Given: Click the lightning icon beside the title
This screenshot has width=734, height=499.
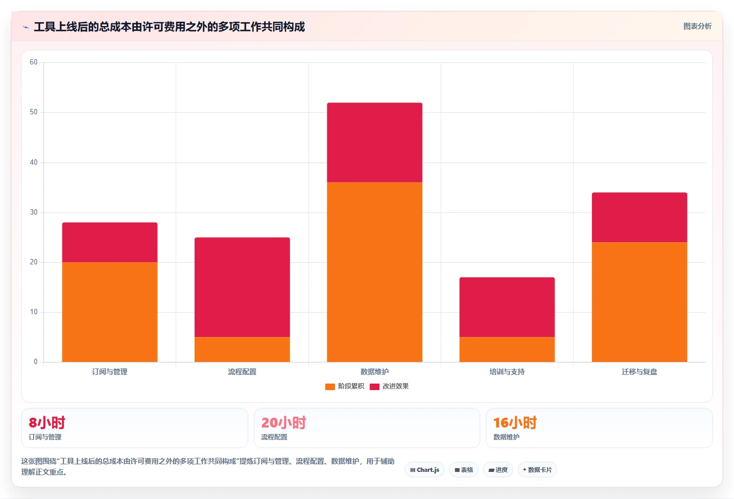Looking at the screenshot, I should click(26, 27).
